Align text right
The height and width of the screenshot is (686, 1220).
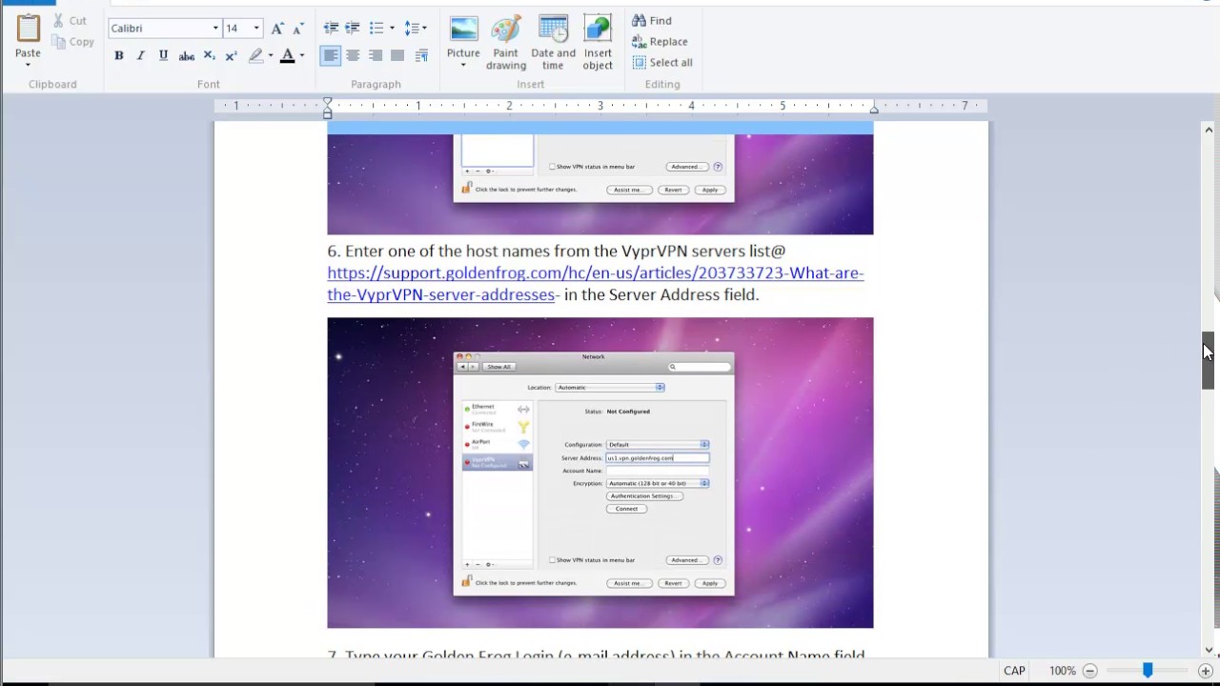point(376,56)
